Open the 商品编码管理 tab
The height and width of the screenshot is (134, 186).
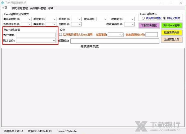(38, 8)
